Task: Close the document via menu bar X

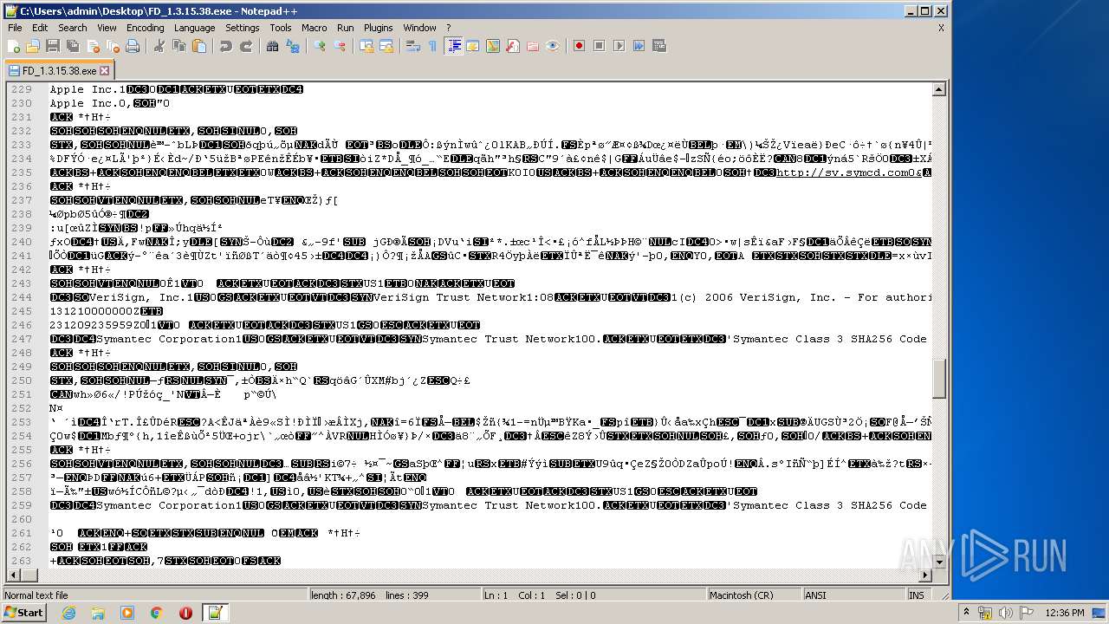Action: click(x=941, y=28)
